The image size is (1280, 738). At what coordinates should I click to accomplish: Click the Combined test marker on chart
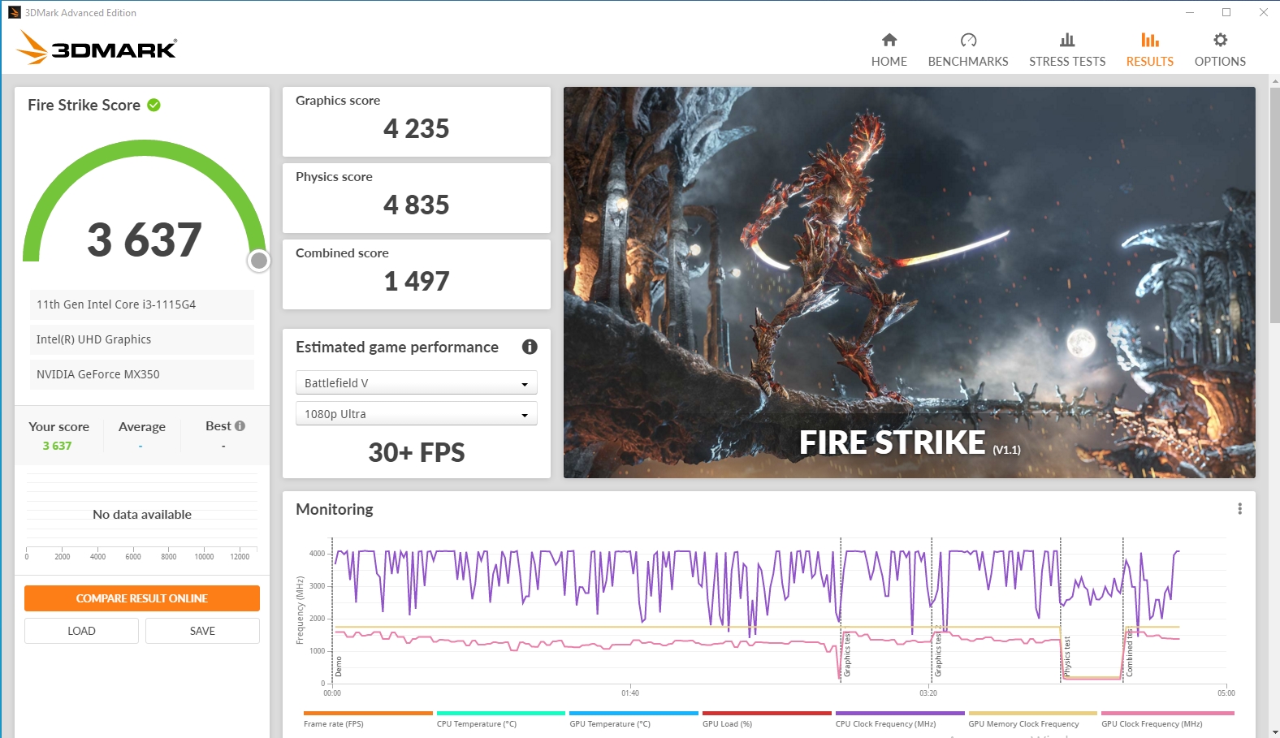click(x=1129, y=653)
